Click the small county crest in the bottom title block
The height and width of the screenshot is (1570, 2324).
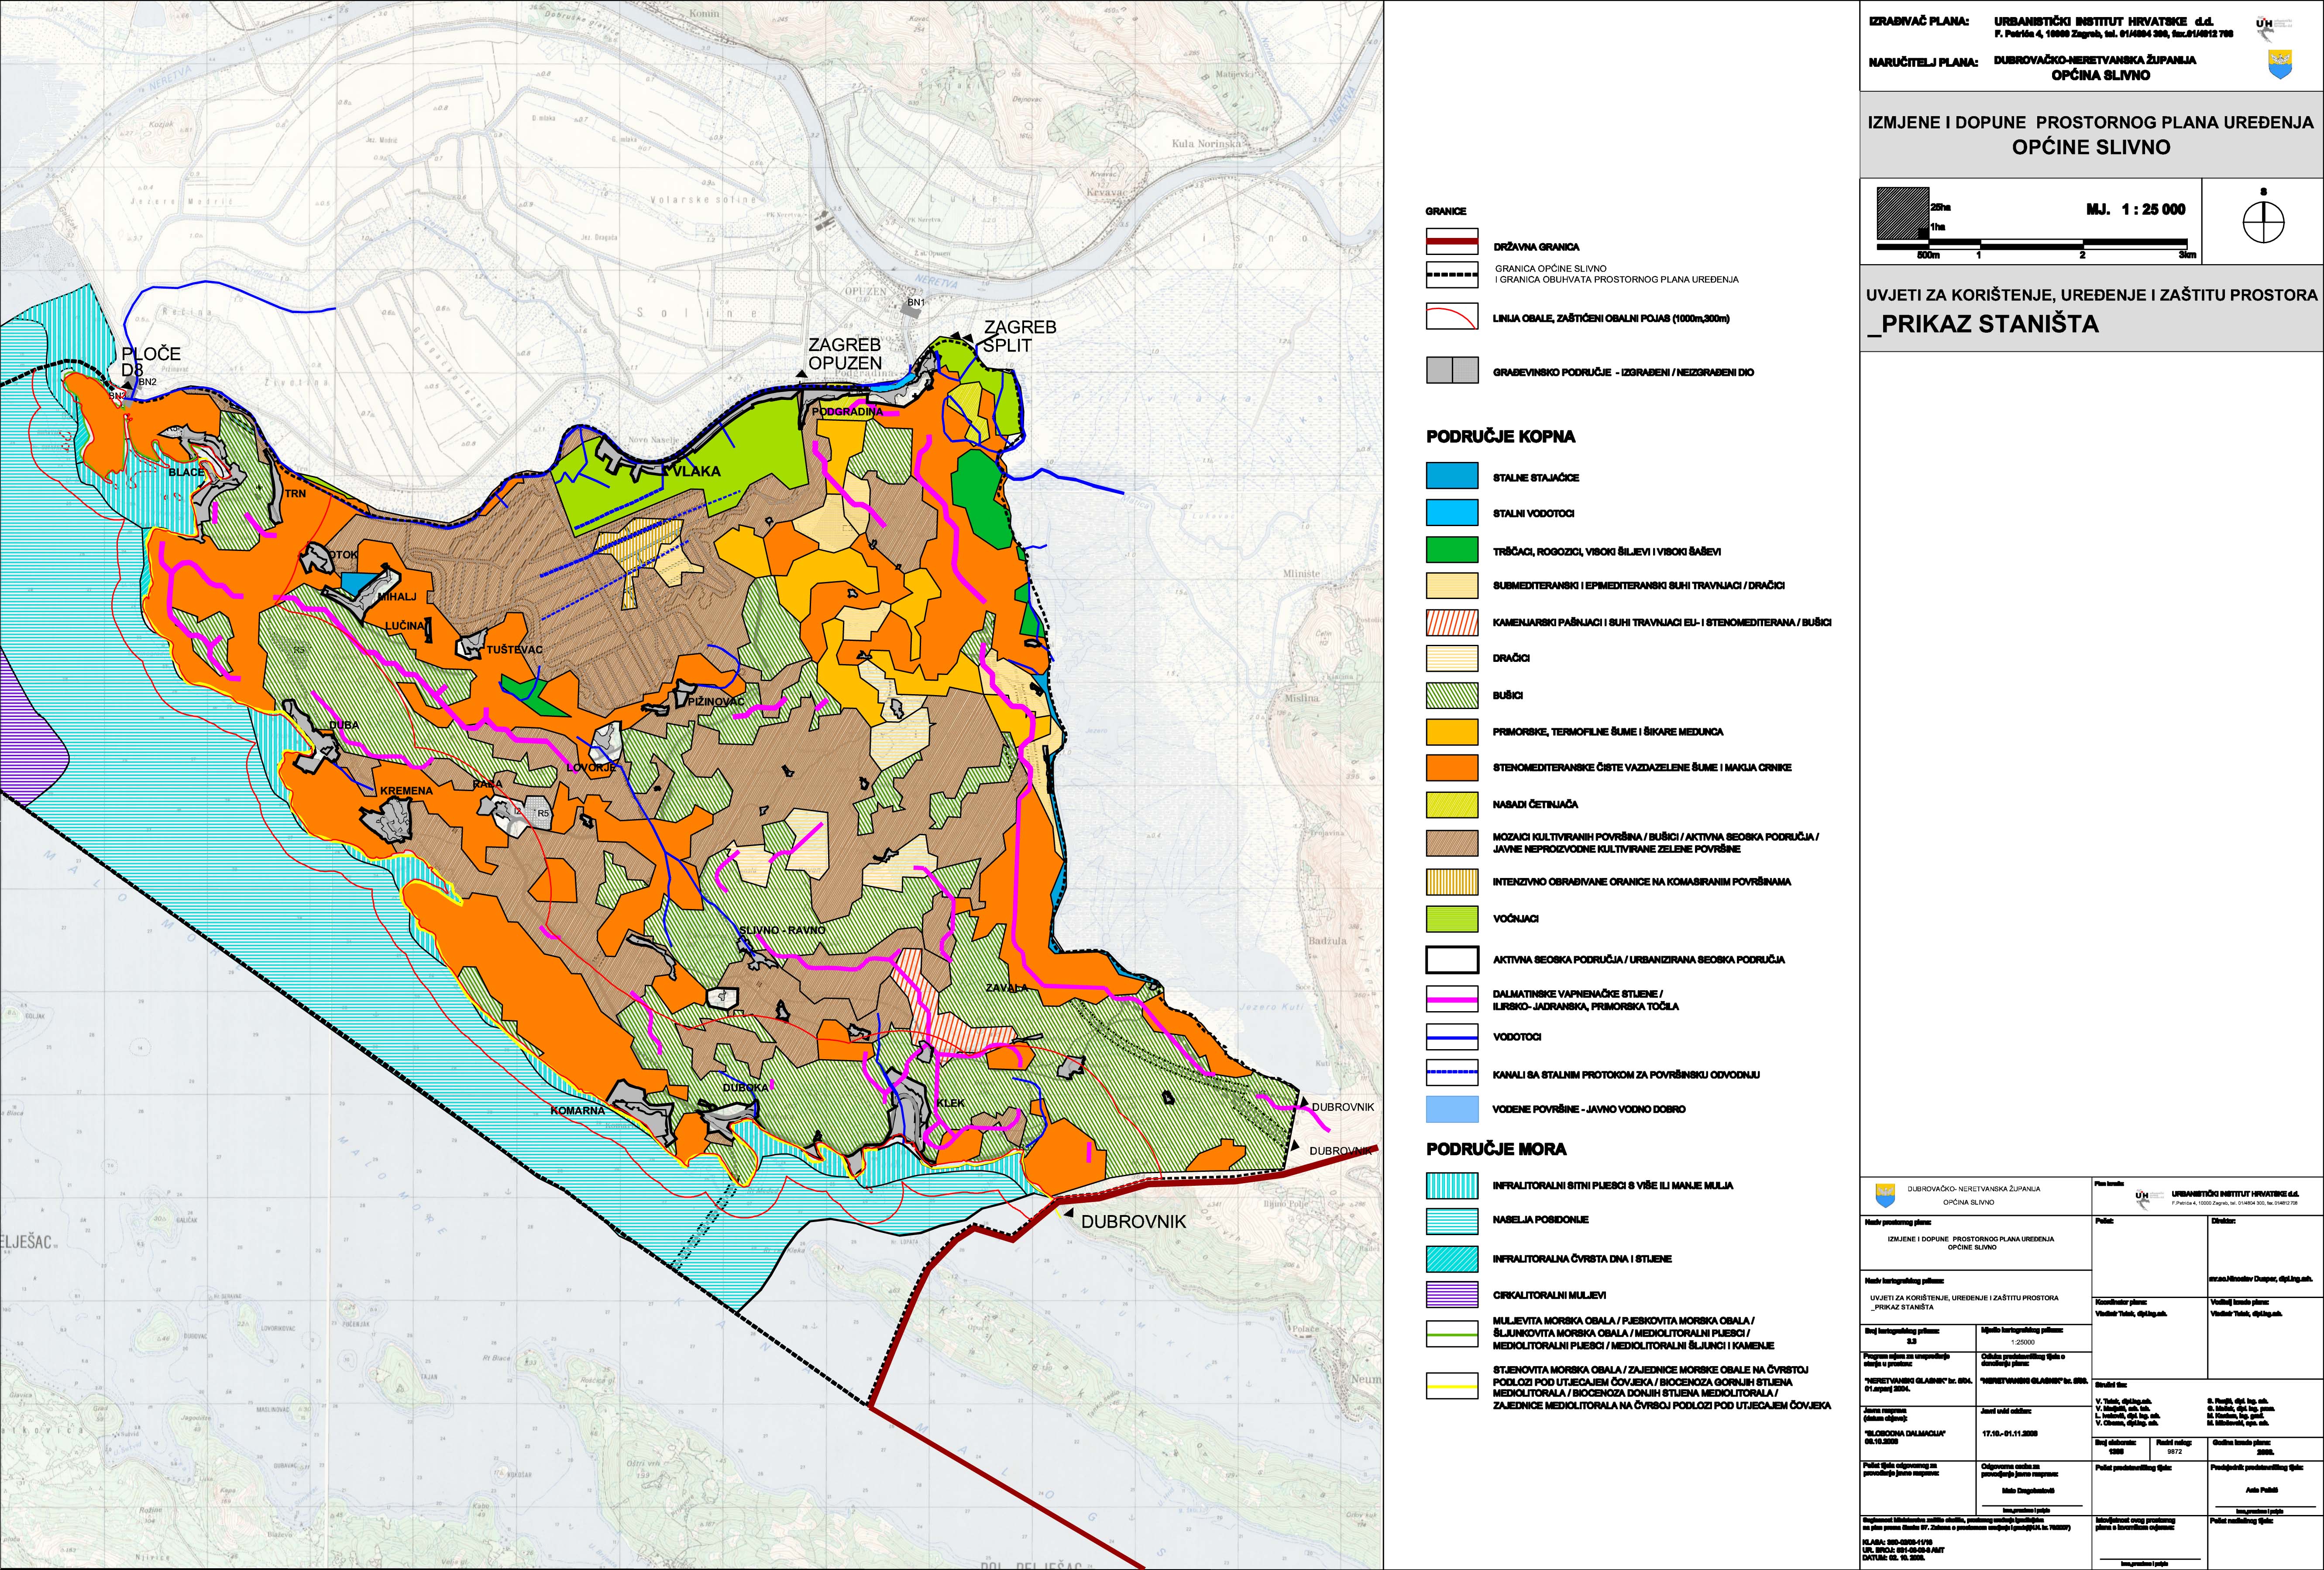coord(1885,1194)
